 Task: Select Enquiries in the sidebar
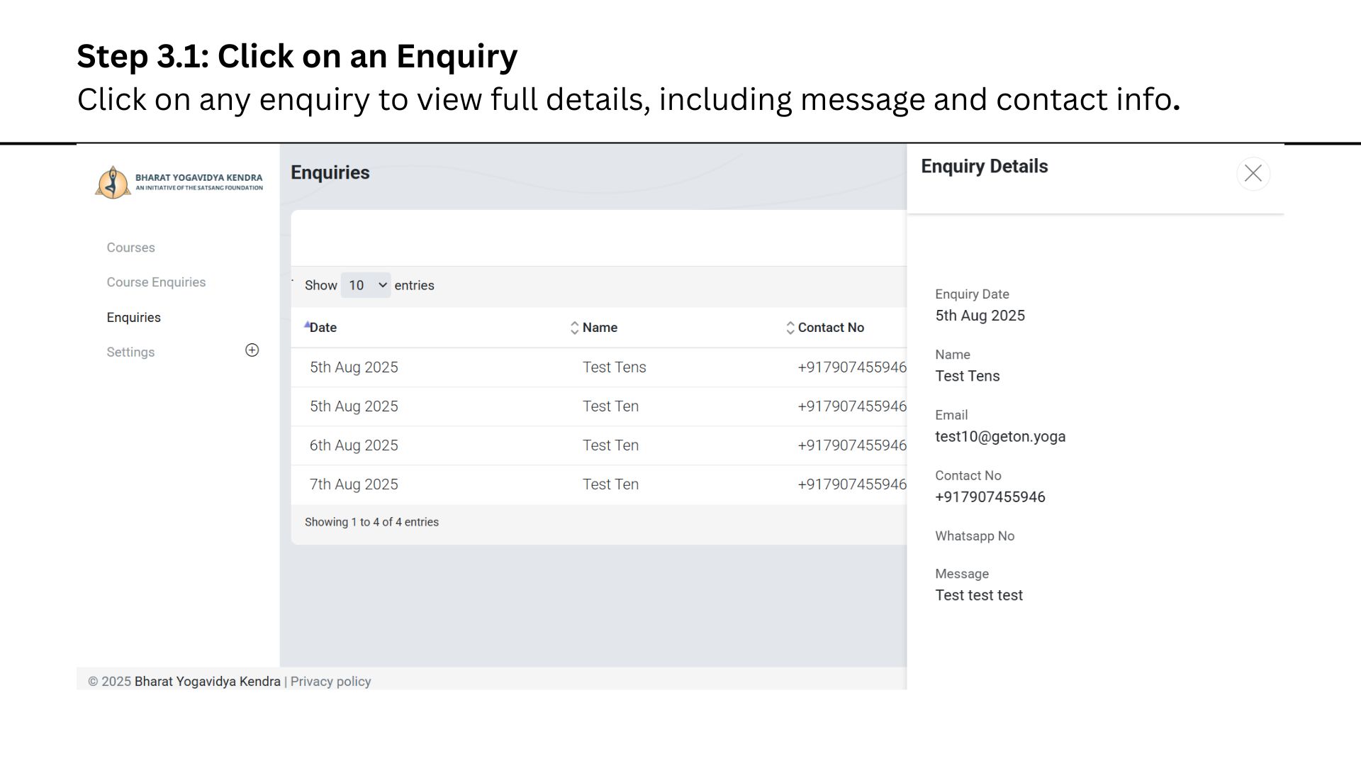pos(133,318)
